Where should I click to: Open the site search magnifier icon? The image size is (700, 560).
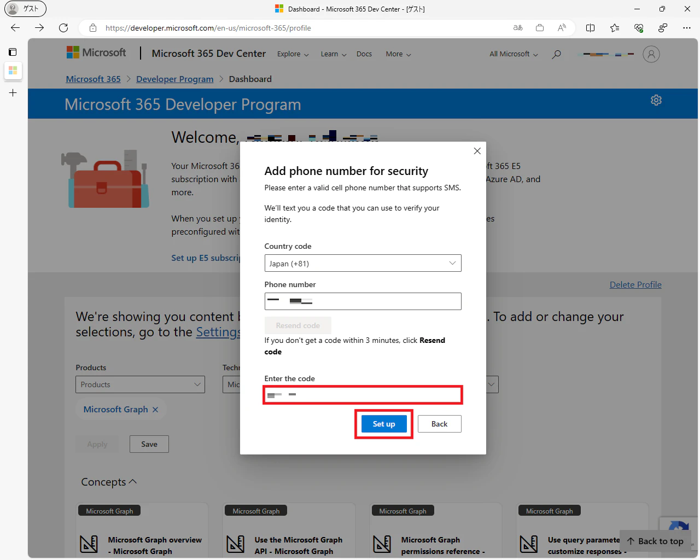click(x=556, y=54)
